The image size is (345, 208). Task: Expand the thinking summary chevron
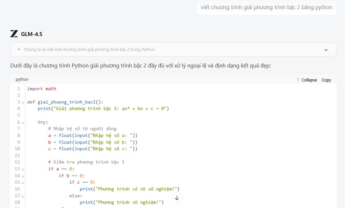(326, 50)
